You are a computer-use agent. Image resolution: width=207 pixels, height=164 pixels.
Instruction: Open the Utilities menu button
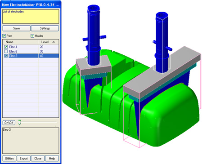(x=9, y=159)
